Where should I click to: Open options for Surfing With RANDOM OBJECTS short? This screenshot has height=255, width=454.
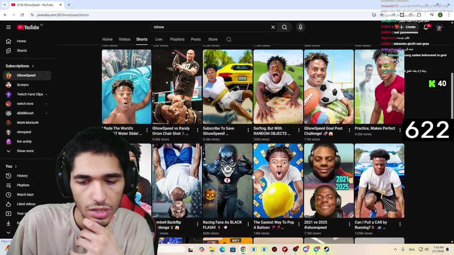(x=299, y=130)
